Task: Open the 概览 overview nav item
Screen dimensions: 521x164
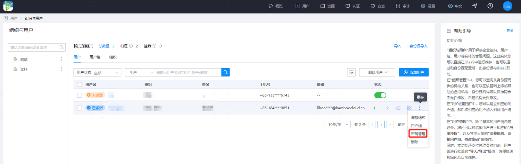Action: pos(275,6)
